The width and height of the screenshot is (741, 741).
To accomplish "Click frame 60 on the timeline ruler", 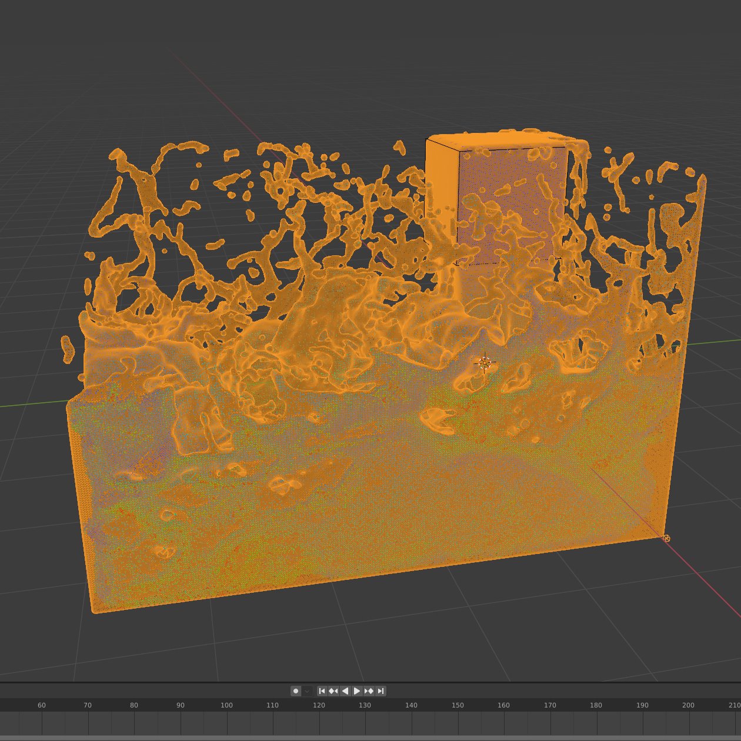I will pos(42,705).
